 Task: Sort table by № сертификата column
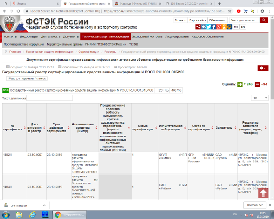click(x=25, y=128)
